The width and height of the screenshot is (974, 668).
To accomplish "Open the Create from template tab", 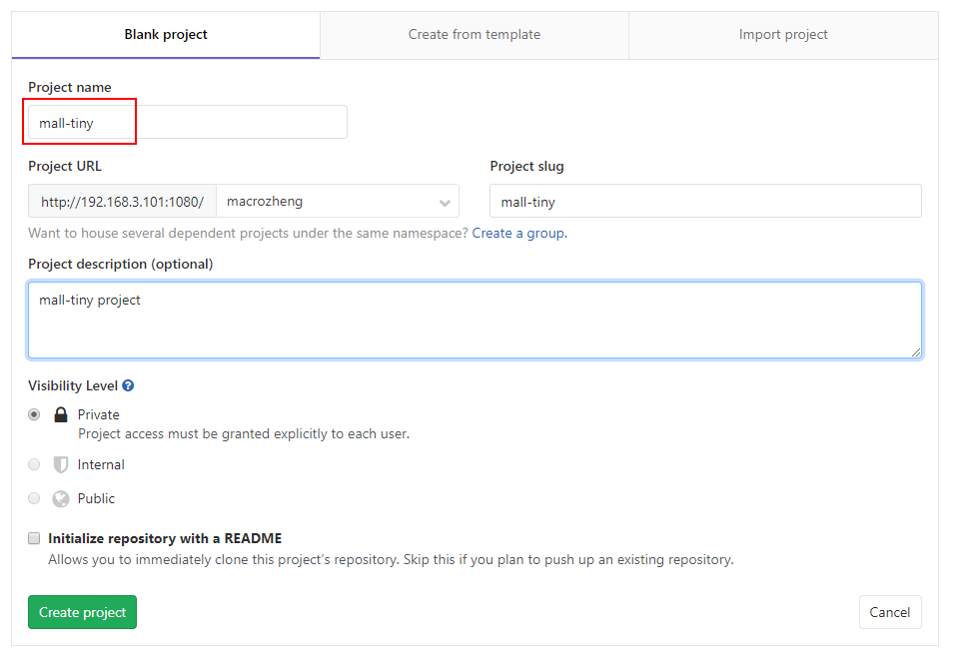I will click(x=475, y=35).
